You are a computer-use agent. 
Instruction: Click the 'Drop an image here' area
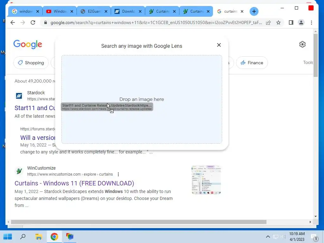click(x=142, y=99)
